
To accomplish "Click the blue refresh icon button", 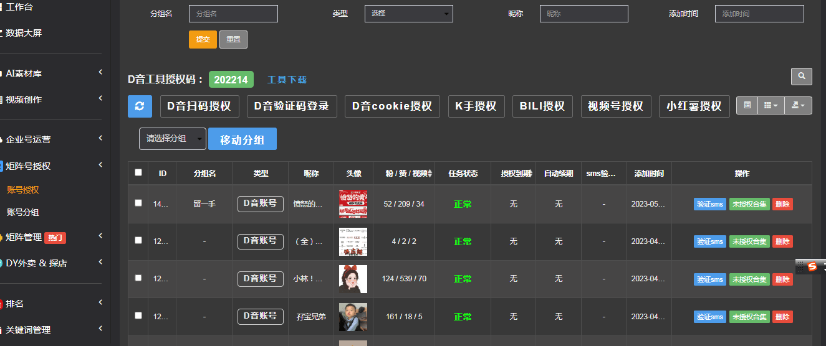I will click(x=140, y=106).
